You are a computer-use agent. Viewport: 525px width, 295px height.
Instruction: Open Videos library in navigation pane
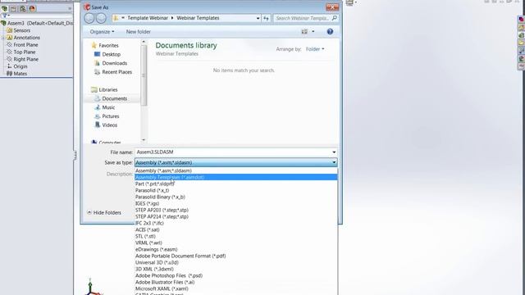(109, 125)
